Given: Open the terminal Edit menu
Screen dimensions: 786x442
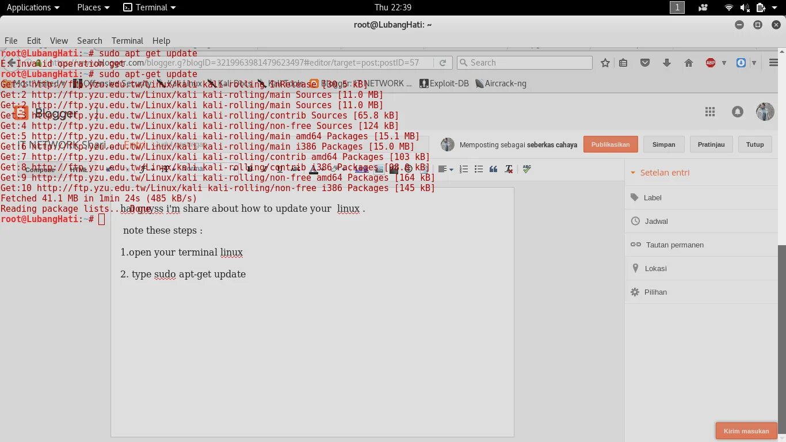Looking at the screenshot, I should pyautogui.click(x=34, y=40).
